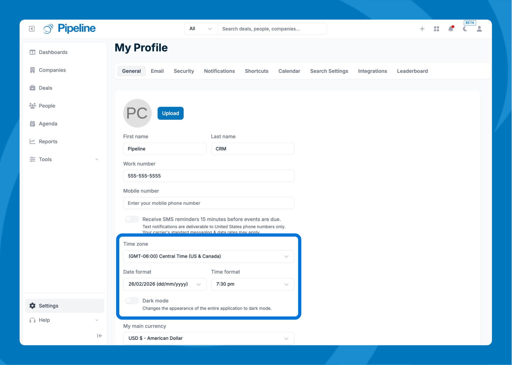The image size is (512, 365).
Task: Expand the Tools menu in sidebar
Action: 64,160
